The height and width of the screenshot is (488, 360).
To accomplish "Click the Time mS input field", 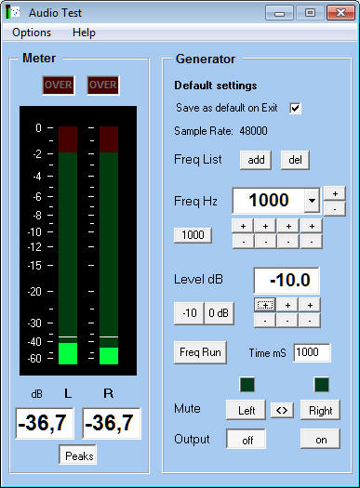I will (x=312, y=352).
